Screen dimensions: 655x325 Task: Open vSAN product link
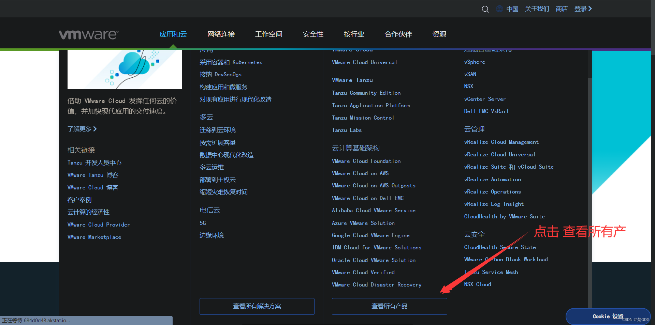[470, 74]
